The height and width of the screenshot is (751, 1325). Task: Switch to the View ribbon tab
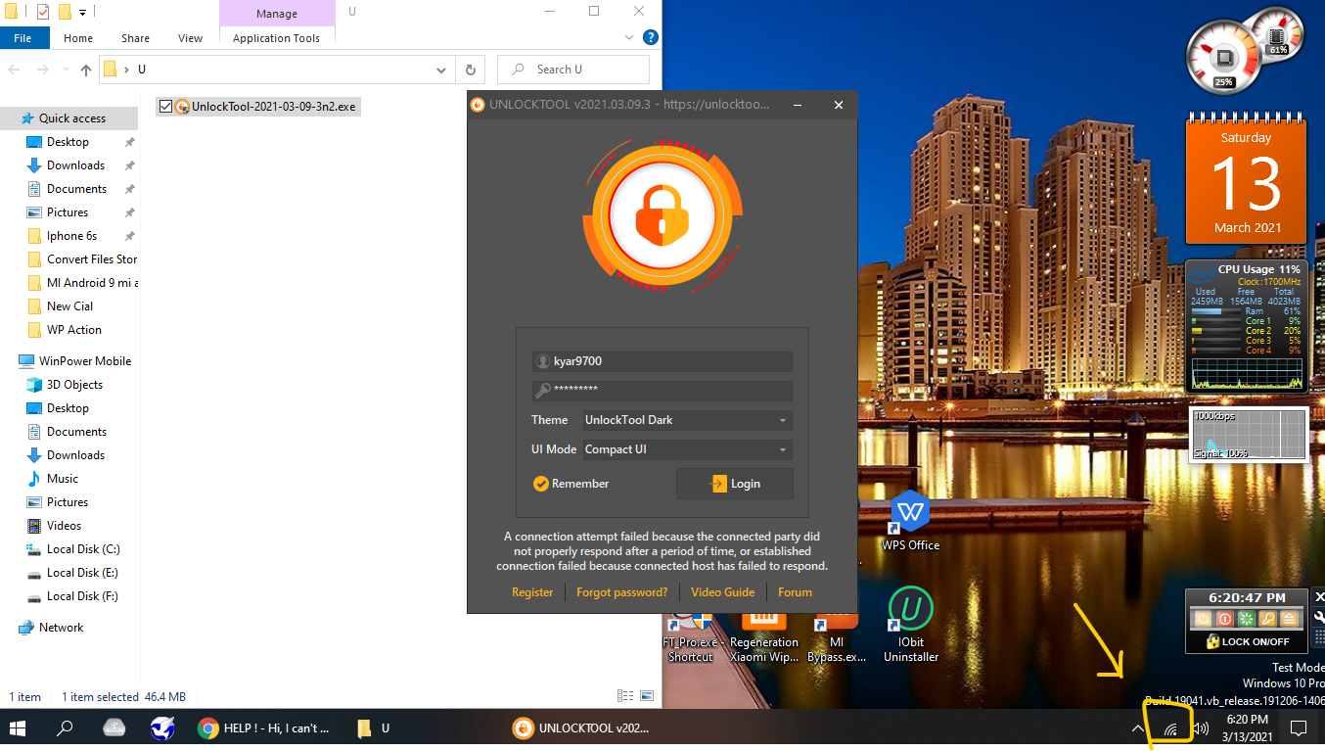[x=190, y=38]
